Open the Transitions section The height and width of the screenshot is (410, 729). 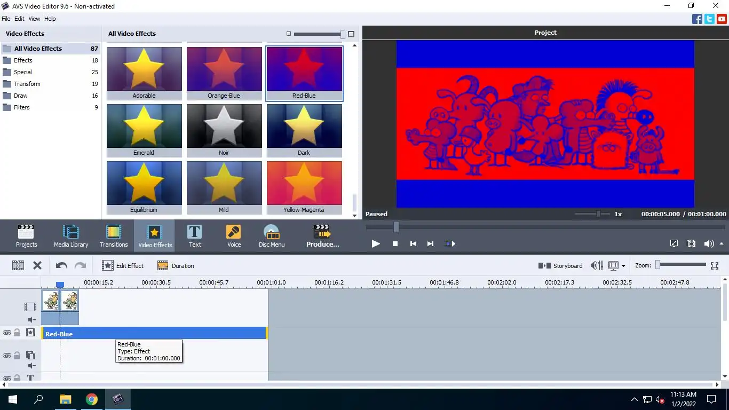tap(114, 236)
